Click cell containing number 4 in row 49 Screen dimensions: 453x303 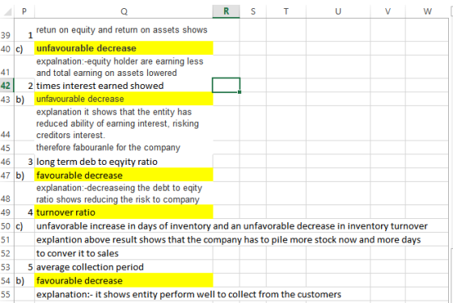pyautogui.click(x=24, y=212)
